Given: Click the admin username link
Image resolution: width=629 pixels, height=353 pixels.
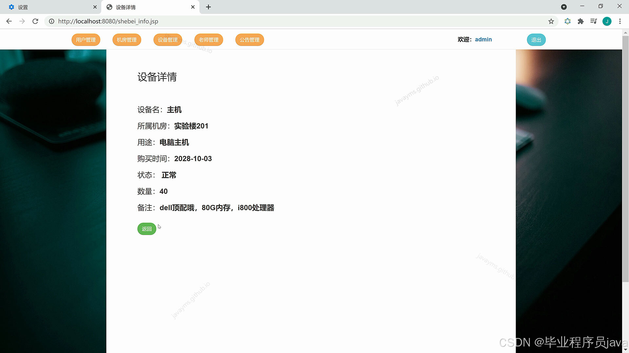Looking at the screenshot, I should 483,40.
